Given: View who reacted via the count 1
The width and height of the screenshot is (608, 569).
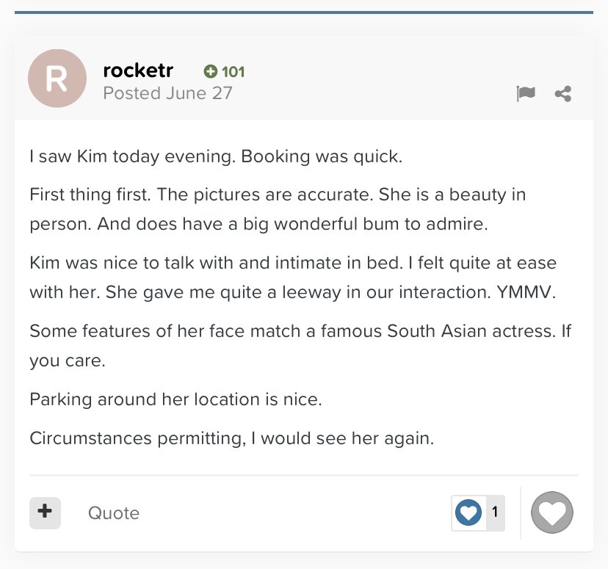Looking at the screenshot, I should (495, 512).
